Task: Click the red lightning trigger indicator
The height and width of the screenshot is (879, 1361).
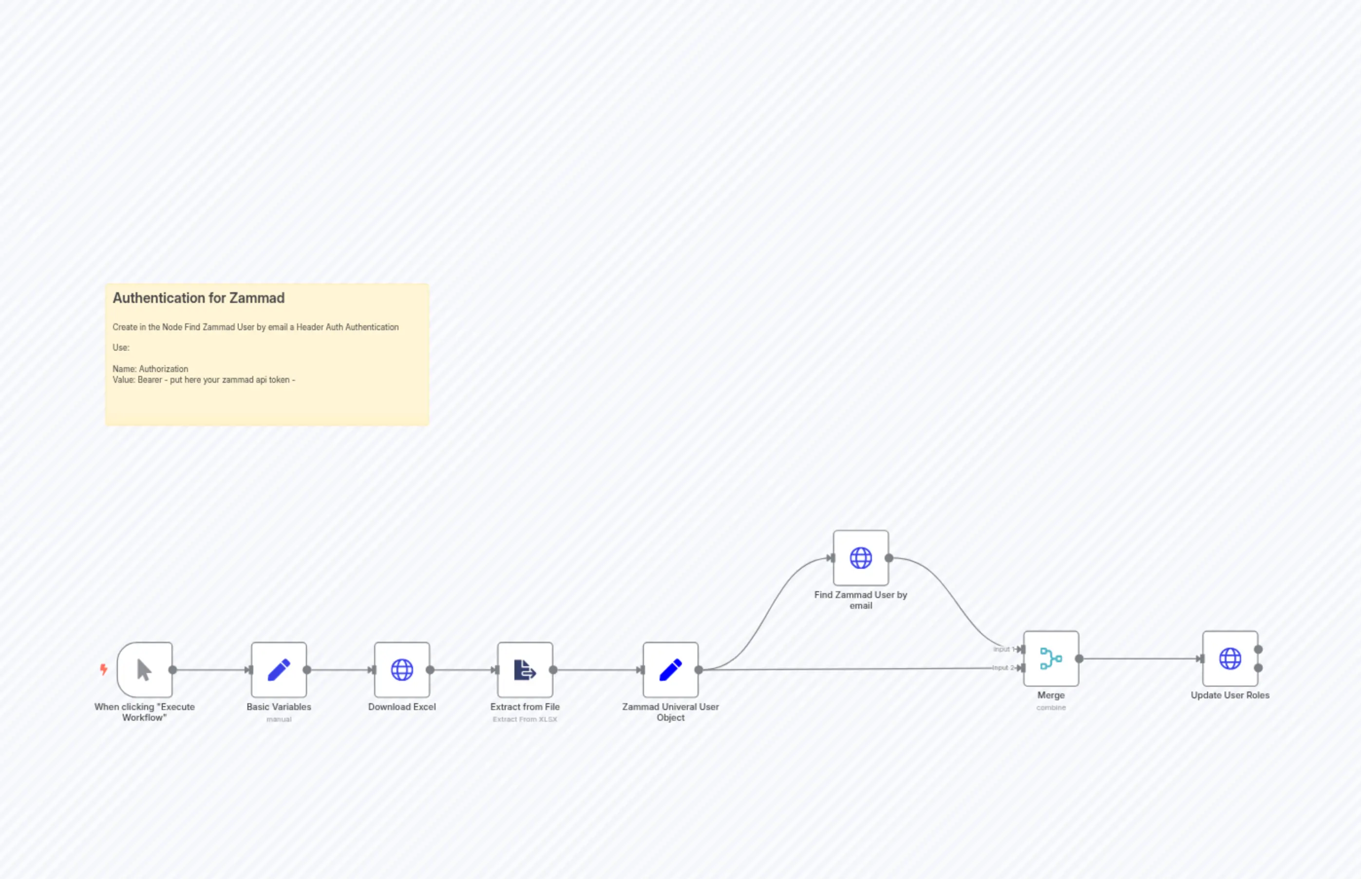Action: [103, 669]
